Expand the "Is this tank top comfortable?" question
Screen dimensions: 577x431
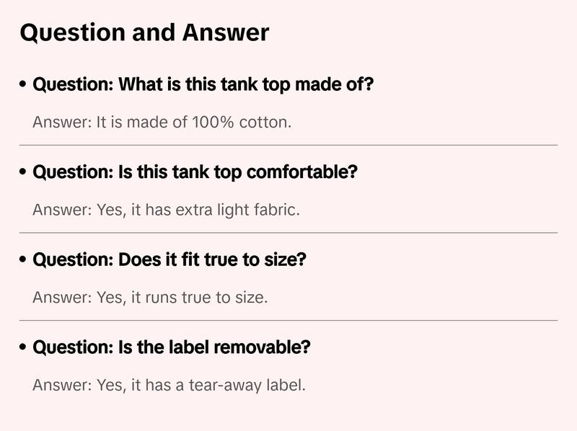click(195, 173)
